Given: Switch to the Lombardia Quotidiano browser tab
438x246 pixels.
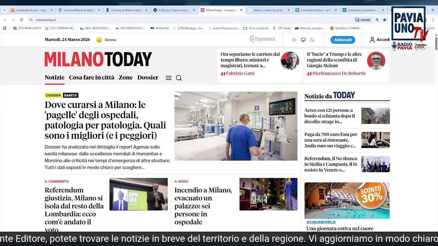Looking at the screenshot, I should tap(363, 10).
